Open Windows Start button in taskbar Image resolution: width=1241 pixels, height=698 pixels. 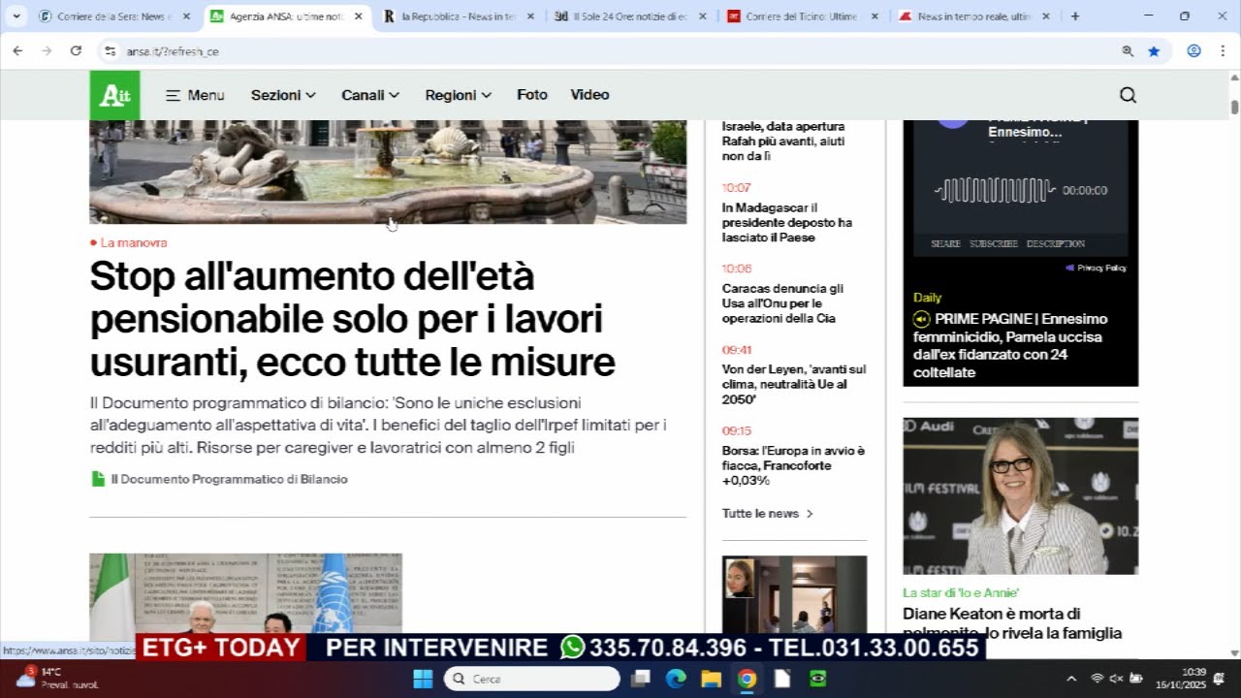coord(423,679)
